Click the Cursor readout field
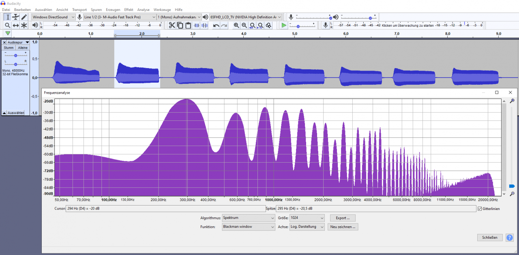 [165, 209]
